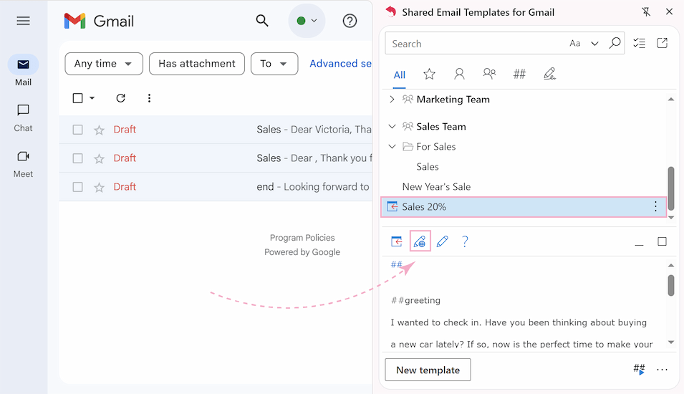684x394 pixels.
Task: Switch to the My templates person tab
Action: click(459, 75)
